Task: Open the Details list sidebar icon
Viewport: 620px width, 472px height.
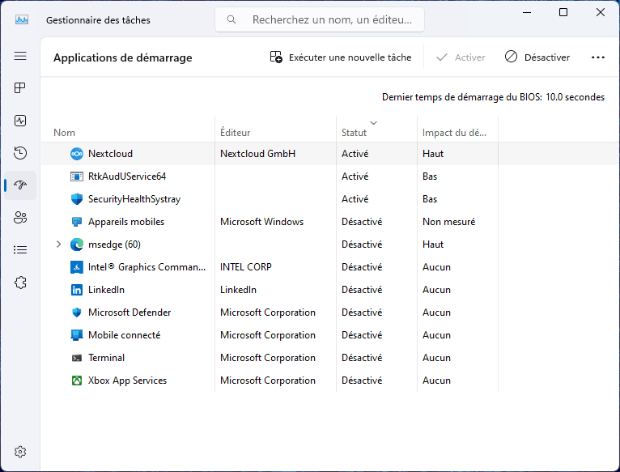Action: [x=20, y=249]
